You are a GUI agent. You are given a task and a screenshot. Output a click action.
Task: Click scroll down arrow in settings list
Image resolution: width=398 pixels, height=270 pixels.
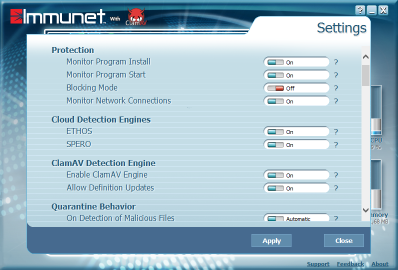coord(365,210)
